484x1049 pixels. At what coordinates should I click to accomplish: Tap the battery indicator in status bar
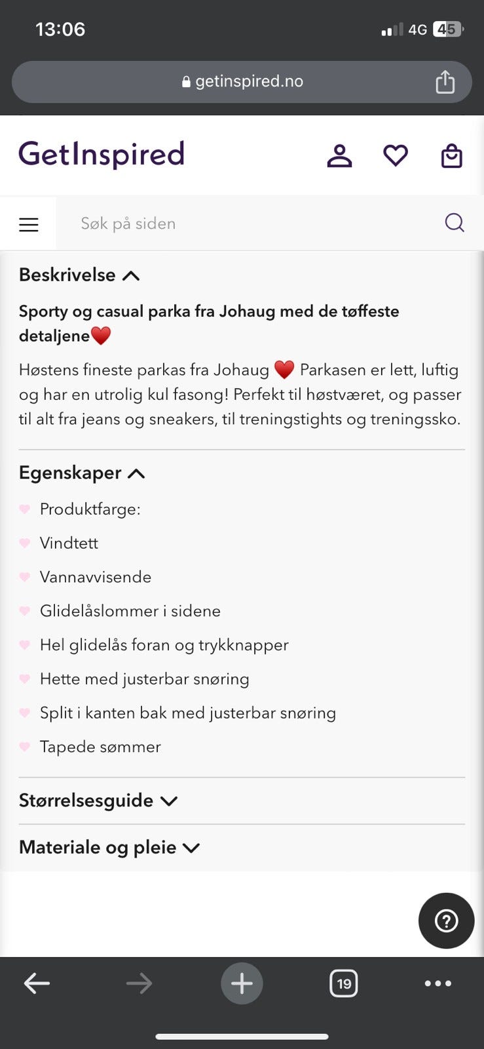pyautogui.click(x=449, y=30)
